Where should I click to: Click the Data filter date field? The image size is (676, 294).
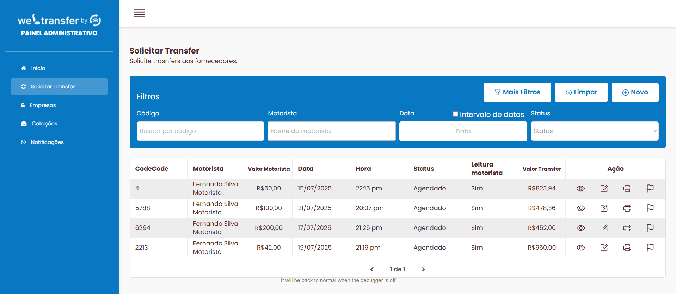pyautogui.click(x=463, y=131)
